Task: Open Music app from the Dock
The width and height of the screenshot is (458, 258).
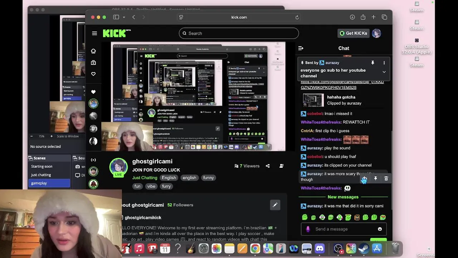Action: pos(139,248)
